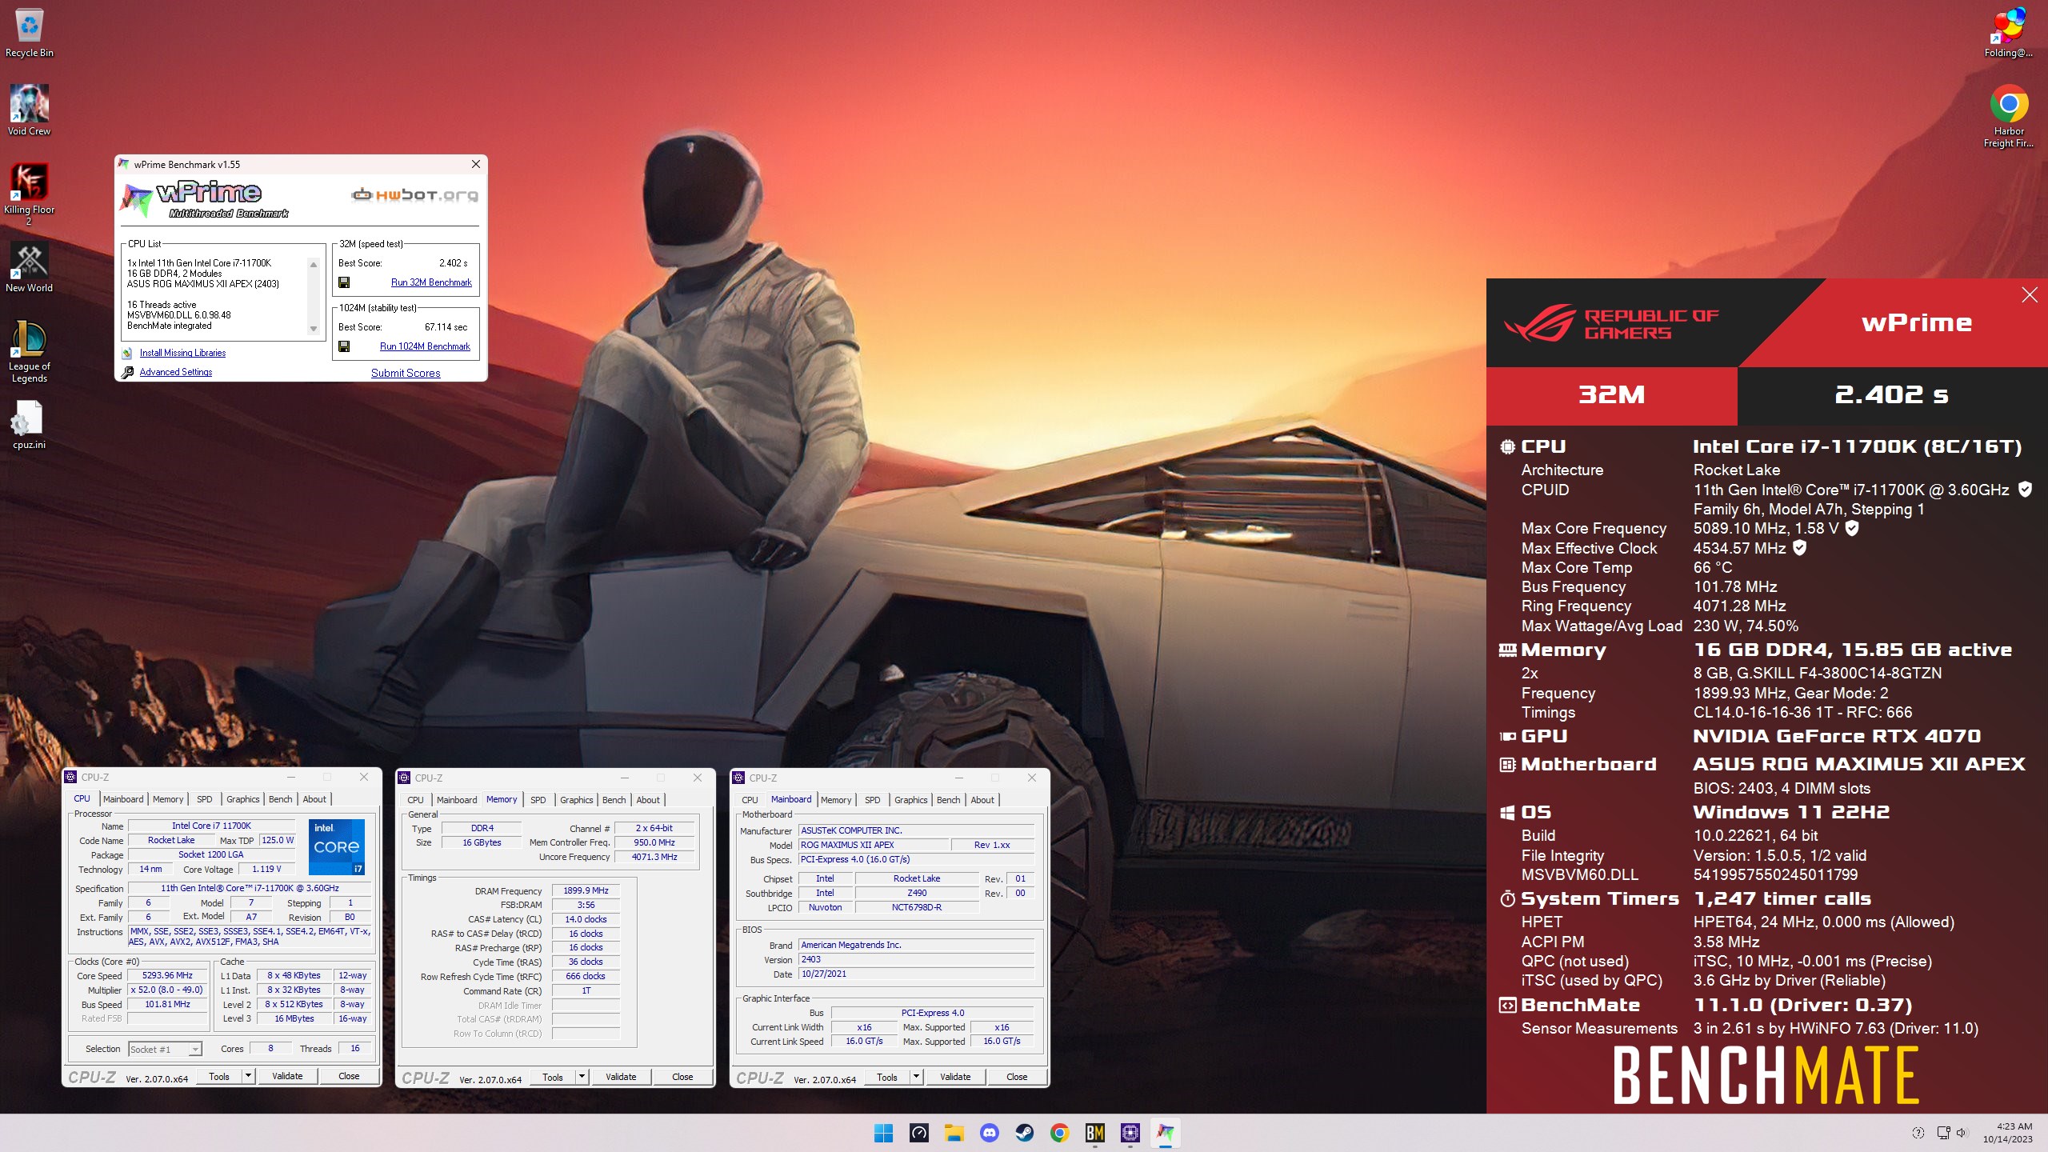
Task: Switch to SPD tab in first CPU-Z window
Action: pos(205,799)
